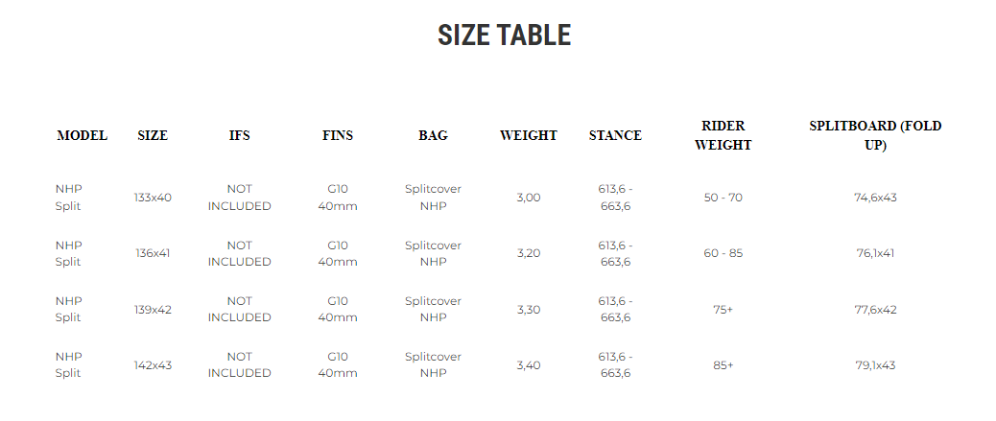
Task: Select the WEIGHT column header
Action: pos(529,135)
